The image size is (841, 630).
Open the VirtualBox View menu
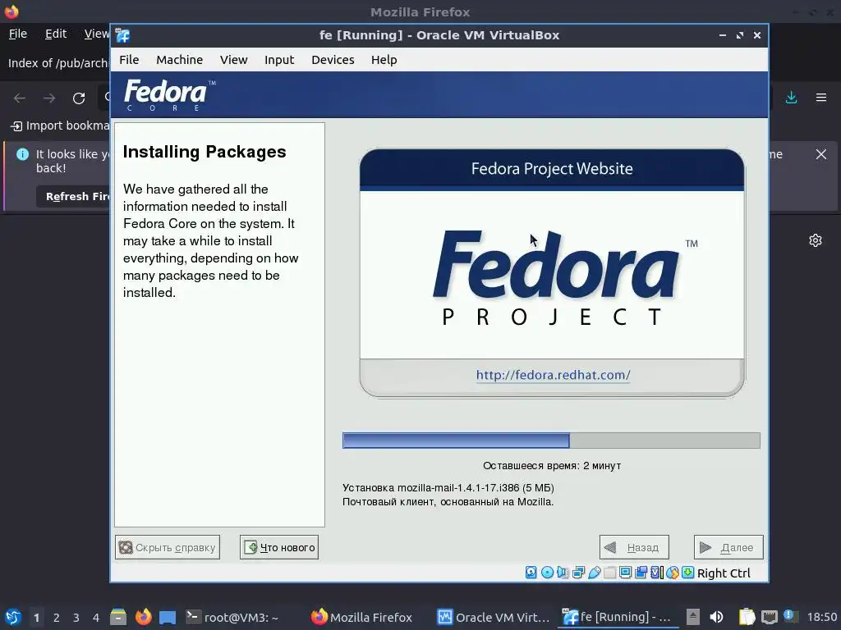tap(234, 60)
